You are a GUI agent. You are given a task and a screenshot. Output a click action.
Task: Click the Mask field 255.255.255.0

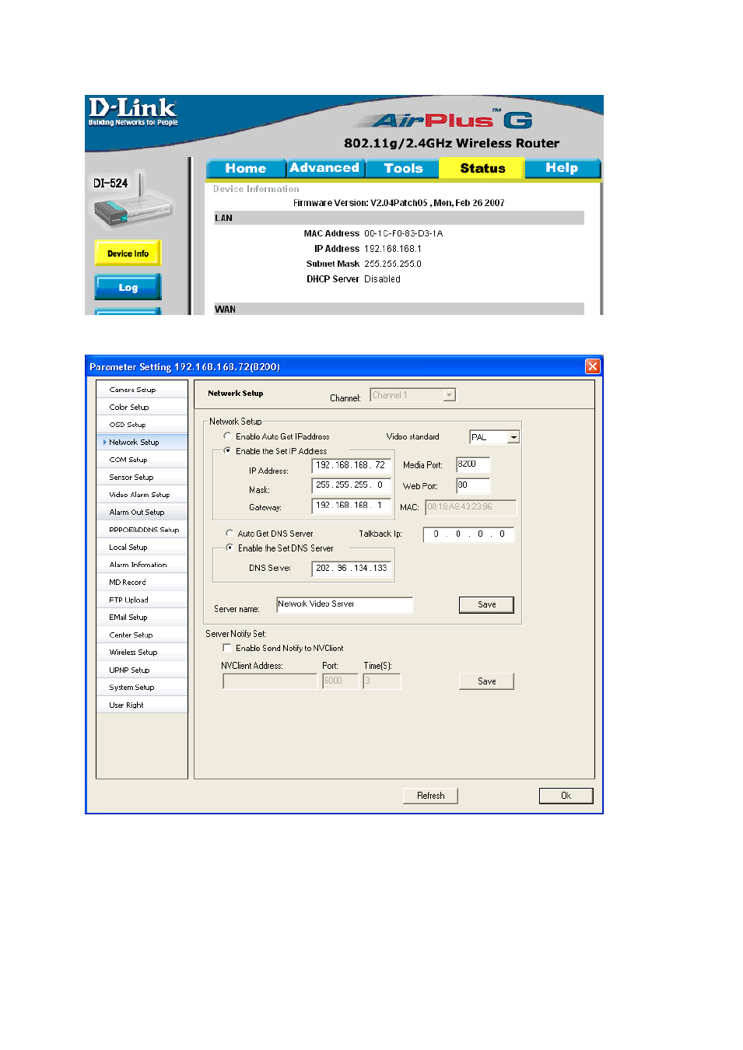click(x=351, y=485)
